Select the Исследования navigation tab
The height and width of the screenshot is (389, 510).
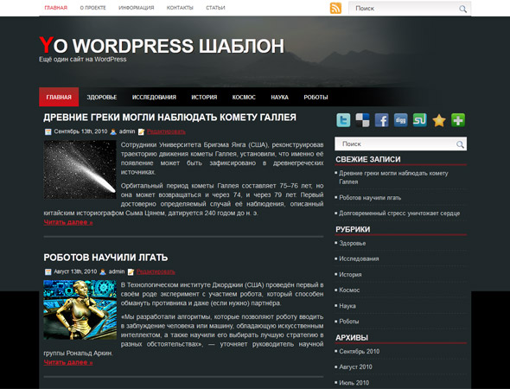pos(154,97)
